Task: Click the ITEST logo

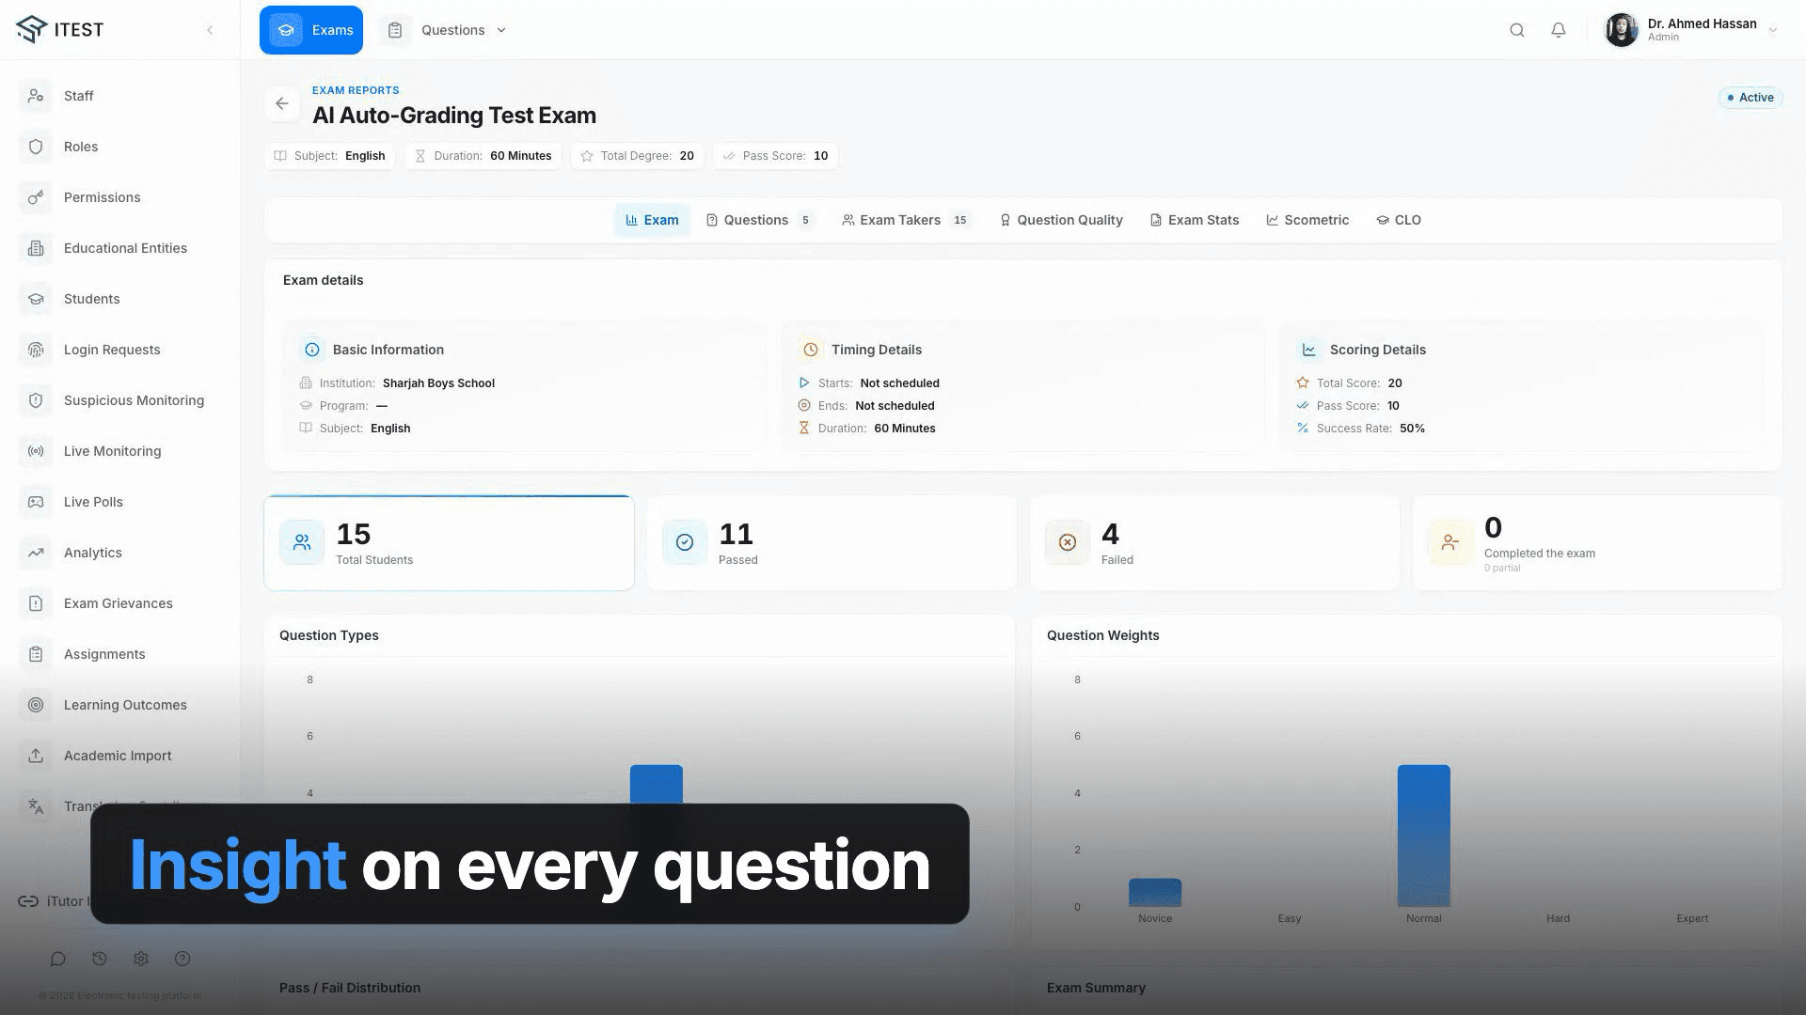Action: tap(60, 29)
